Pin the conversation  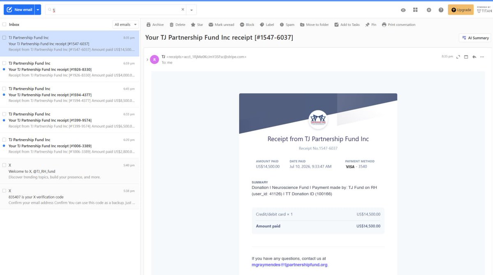(x=370, y=25)
